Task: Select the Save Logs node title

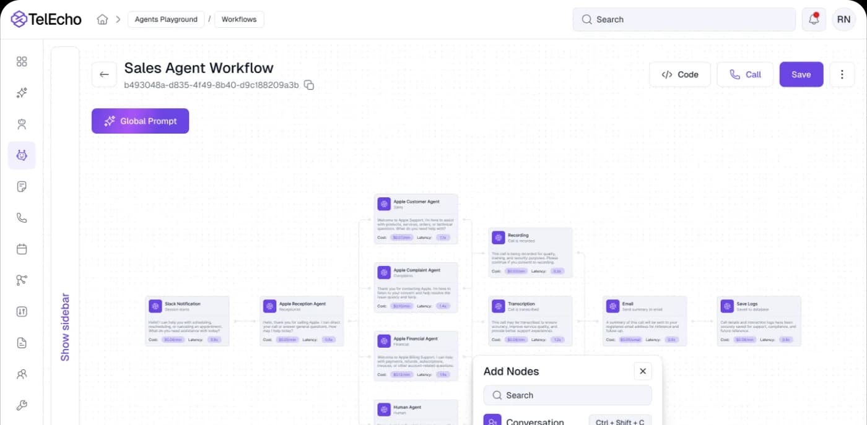Action: point(747,304)
